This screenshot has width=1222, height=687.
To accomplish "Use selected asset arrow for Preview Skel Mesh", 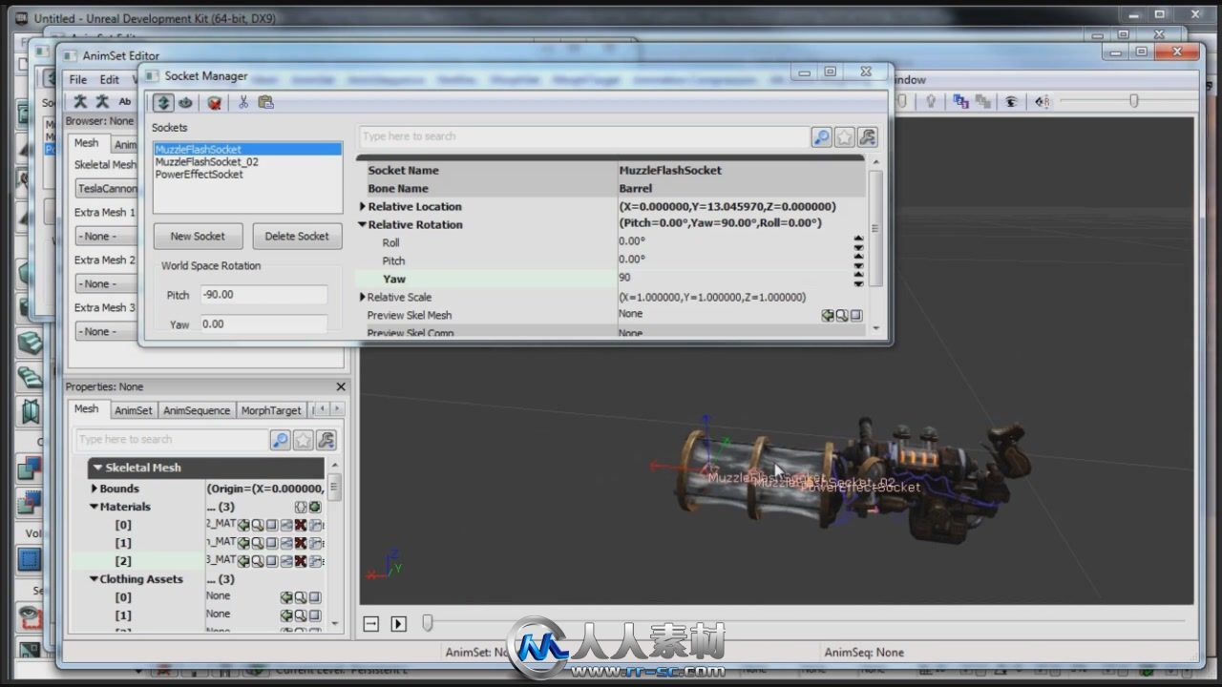I will tap(828, 315).
